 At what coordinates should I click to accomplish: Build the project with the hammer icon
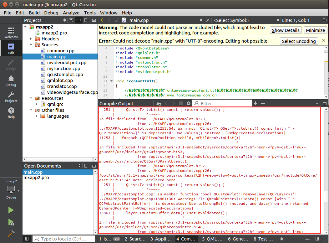click(11, 234)
